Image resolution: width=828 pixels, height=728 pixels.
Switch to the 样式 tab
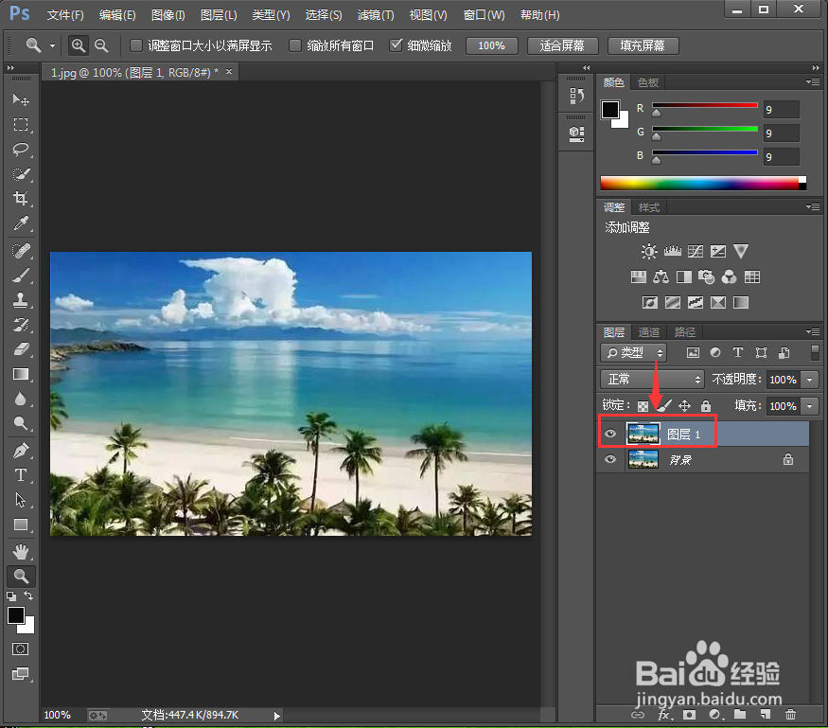649,207
